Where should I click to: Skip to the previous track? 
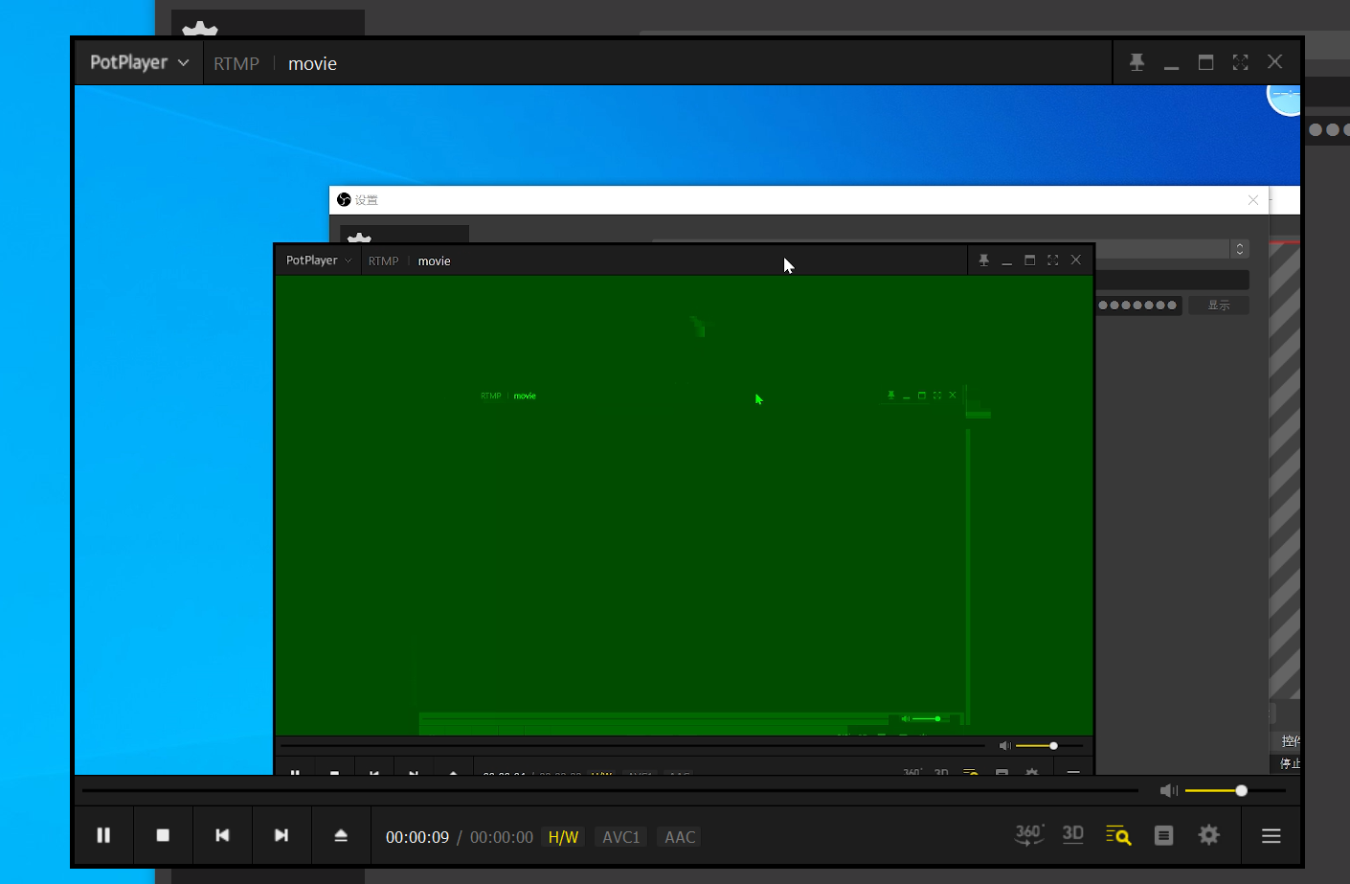(x=222, y=835)
